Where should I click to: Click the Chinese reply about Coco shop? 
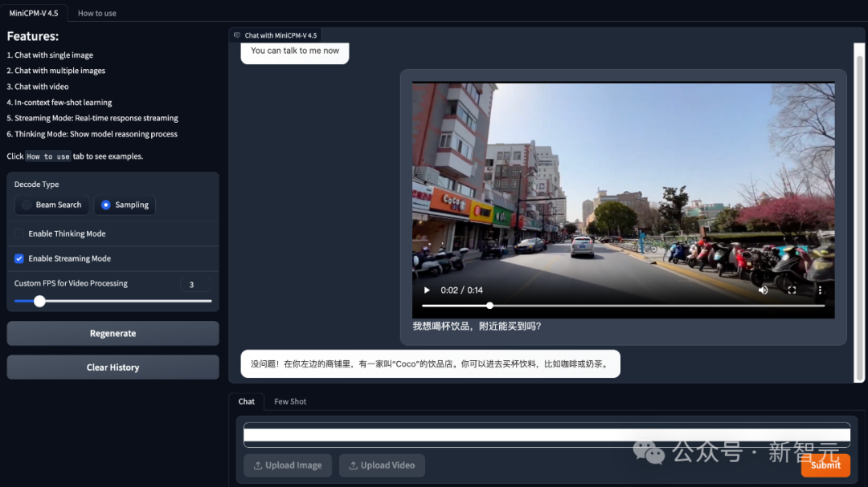coord(430,363)
